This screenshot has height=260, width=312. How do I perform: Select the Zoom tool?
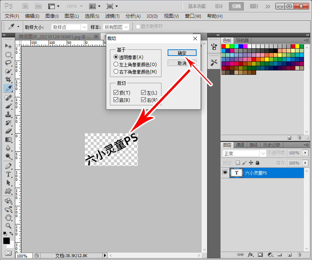tap(8, 226)
